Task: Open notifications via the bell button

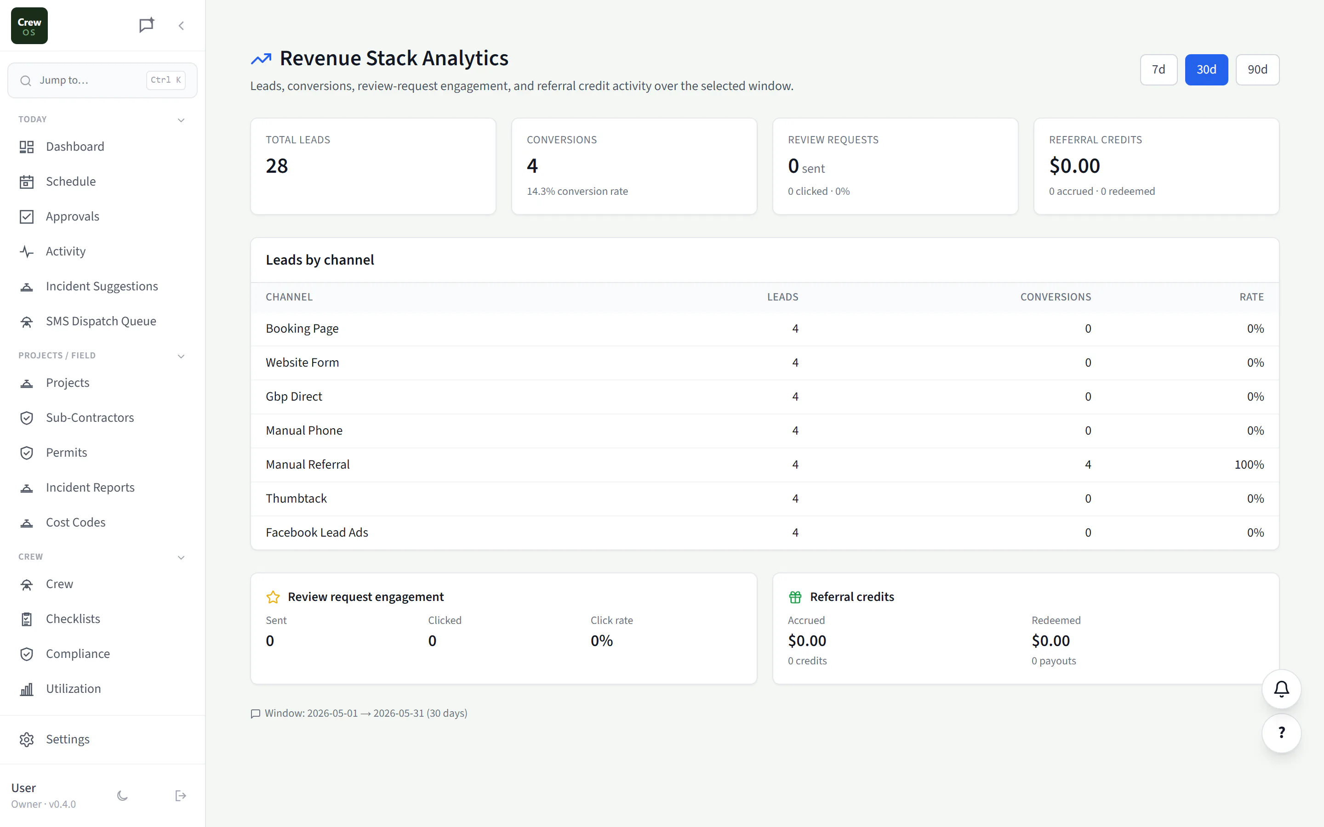Action: coord(1281,689)
